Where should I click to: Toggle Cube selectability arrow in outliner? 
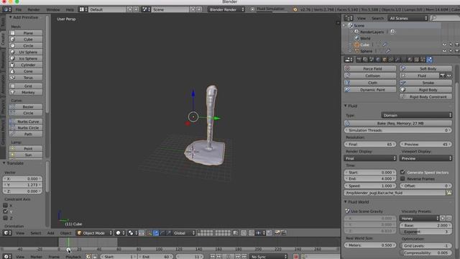[451, 45]
